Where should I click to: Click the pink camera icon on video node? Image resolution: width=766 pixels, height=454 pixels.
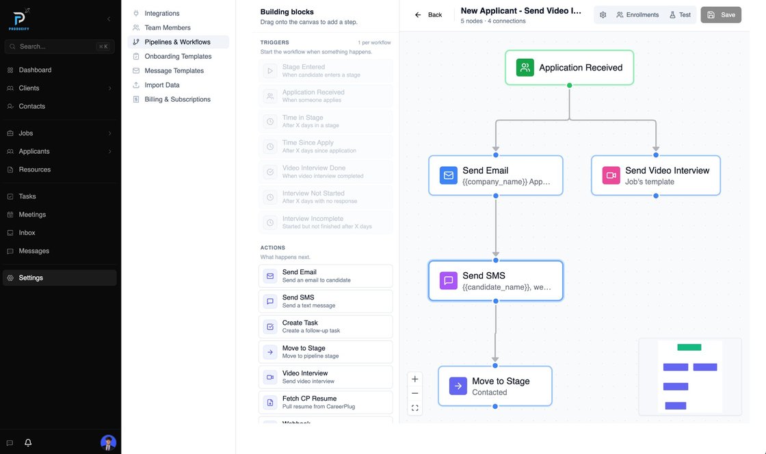click(x=611, y=175)
